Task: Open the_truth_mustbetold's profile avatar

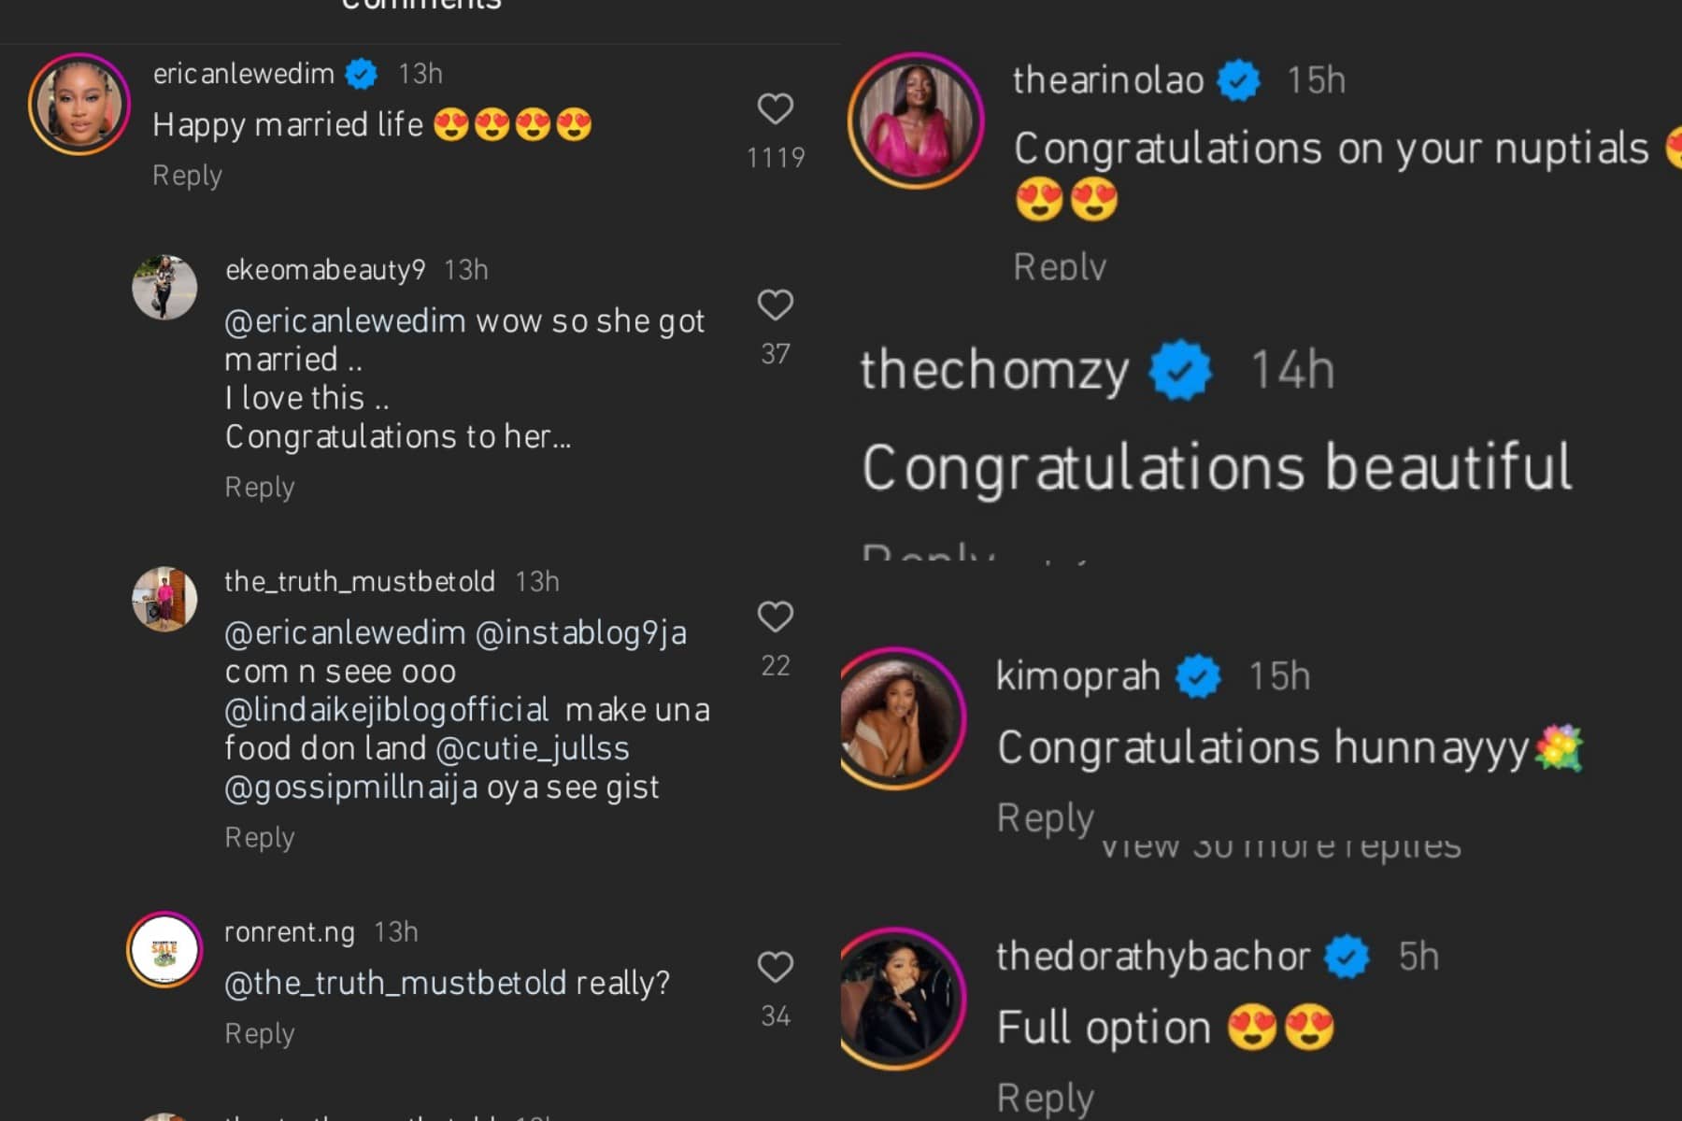Action: point(164,599)
